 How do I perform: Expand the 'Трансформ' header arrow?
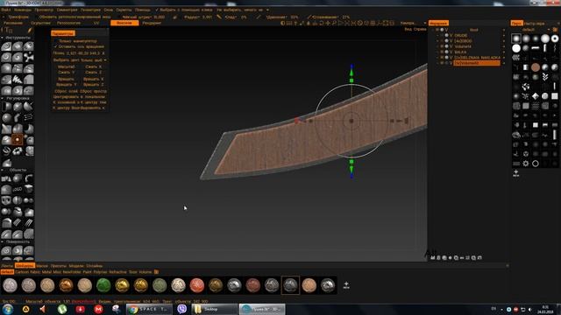pos(4,17)
